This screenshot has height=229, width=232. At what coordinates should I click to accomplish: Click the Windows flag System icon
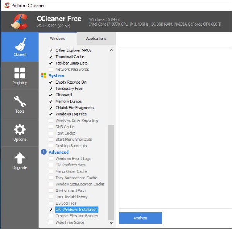click(44, 76)
